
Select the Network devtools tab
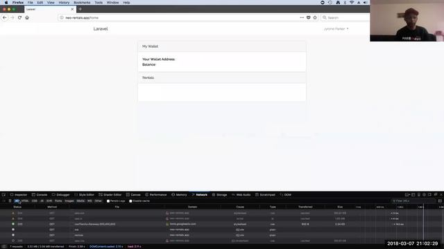[199, 194]
